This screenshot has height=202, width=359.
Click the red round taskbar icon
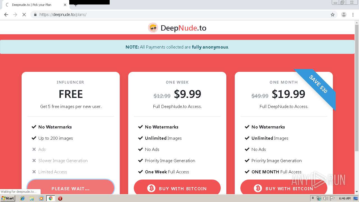(60, 198)
